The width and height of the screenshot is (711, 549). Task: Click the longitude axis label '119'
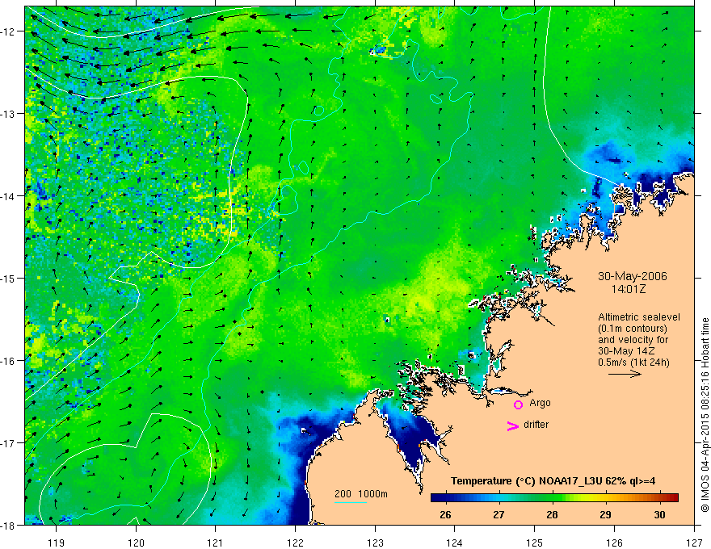pos(57,543)
